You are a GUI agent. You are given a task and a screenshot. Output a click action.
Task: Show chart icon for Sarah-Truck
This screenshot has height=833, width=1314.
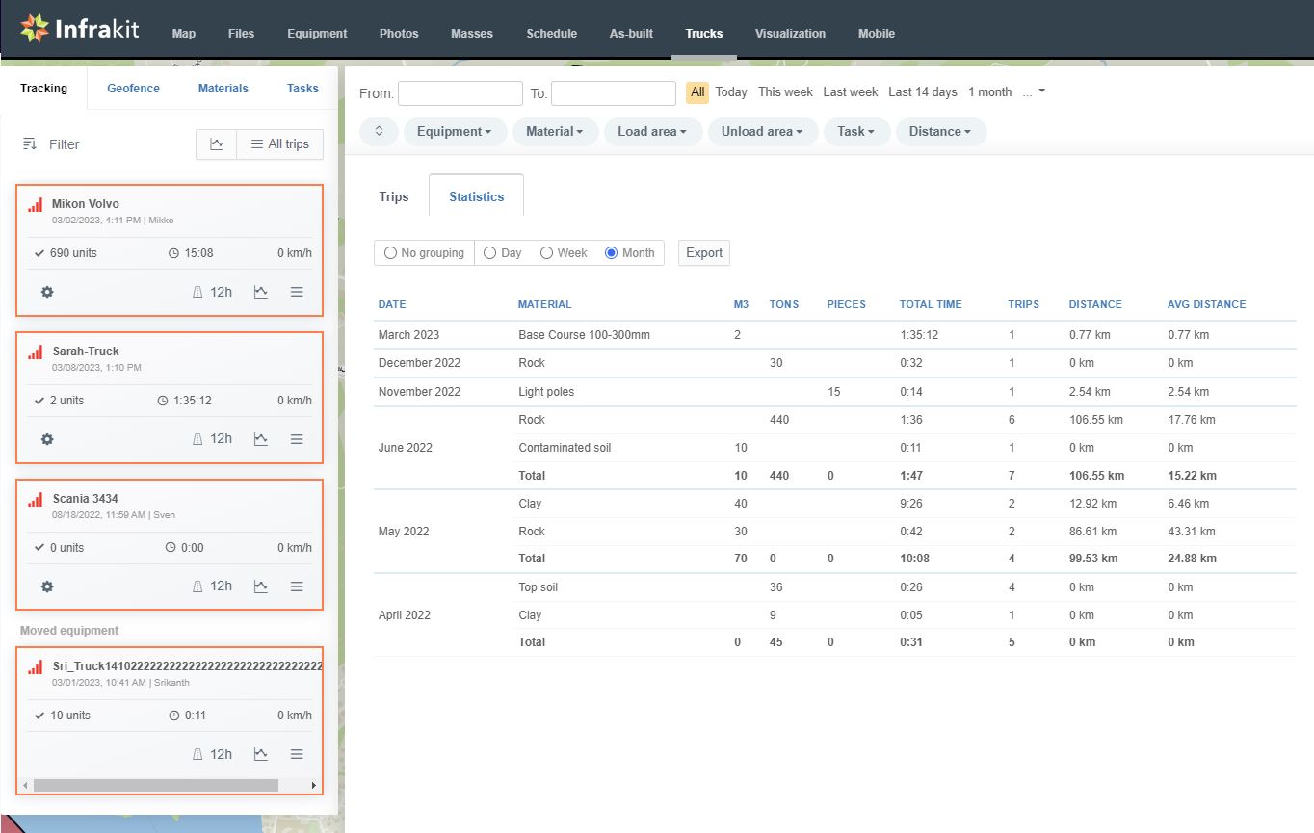(260, 439)
